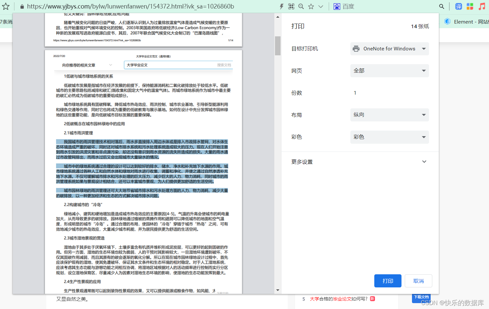Viewport: 489px width, 309px height.
Task: Click the search icon near toolbar right
Action: point(441,6)
